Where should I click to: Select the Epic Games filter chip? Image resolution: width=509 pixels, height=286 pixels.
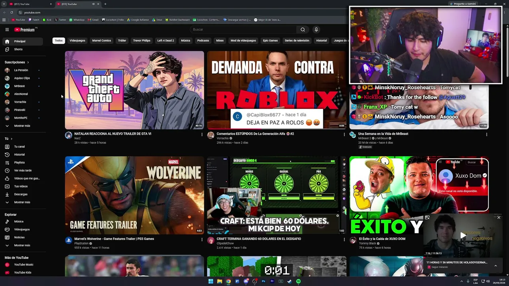[x=270, y=41]
